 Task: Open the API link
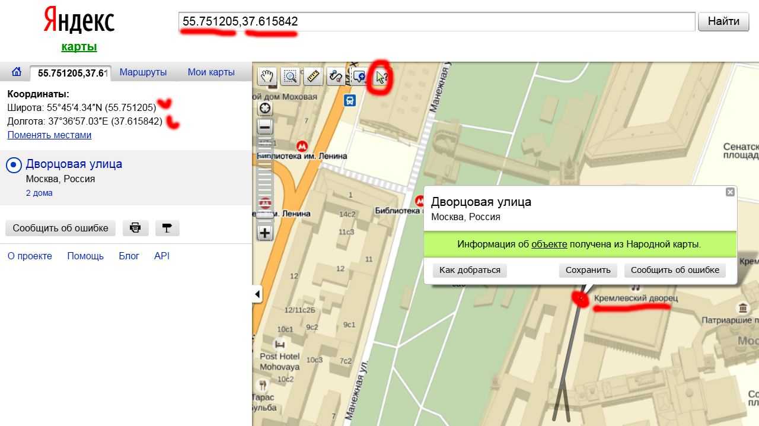point(162,256)
